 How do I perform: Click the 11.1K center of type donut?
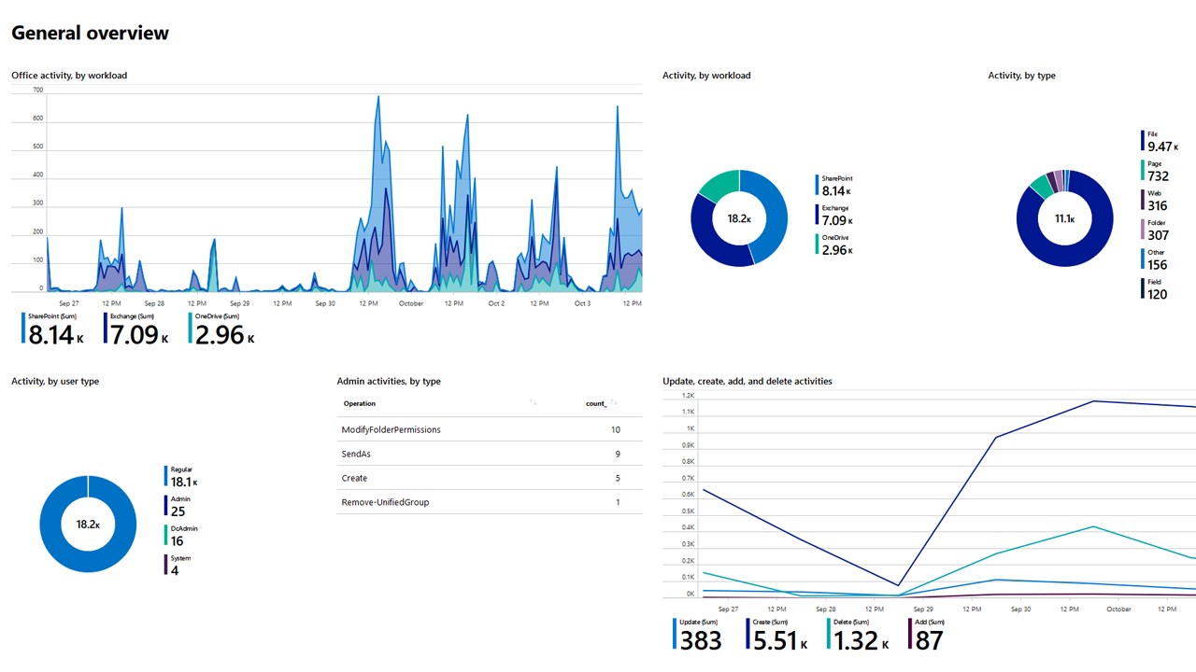tap(1064, 219)
